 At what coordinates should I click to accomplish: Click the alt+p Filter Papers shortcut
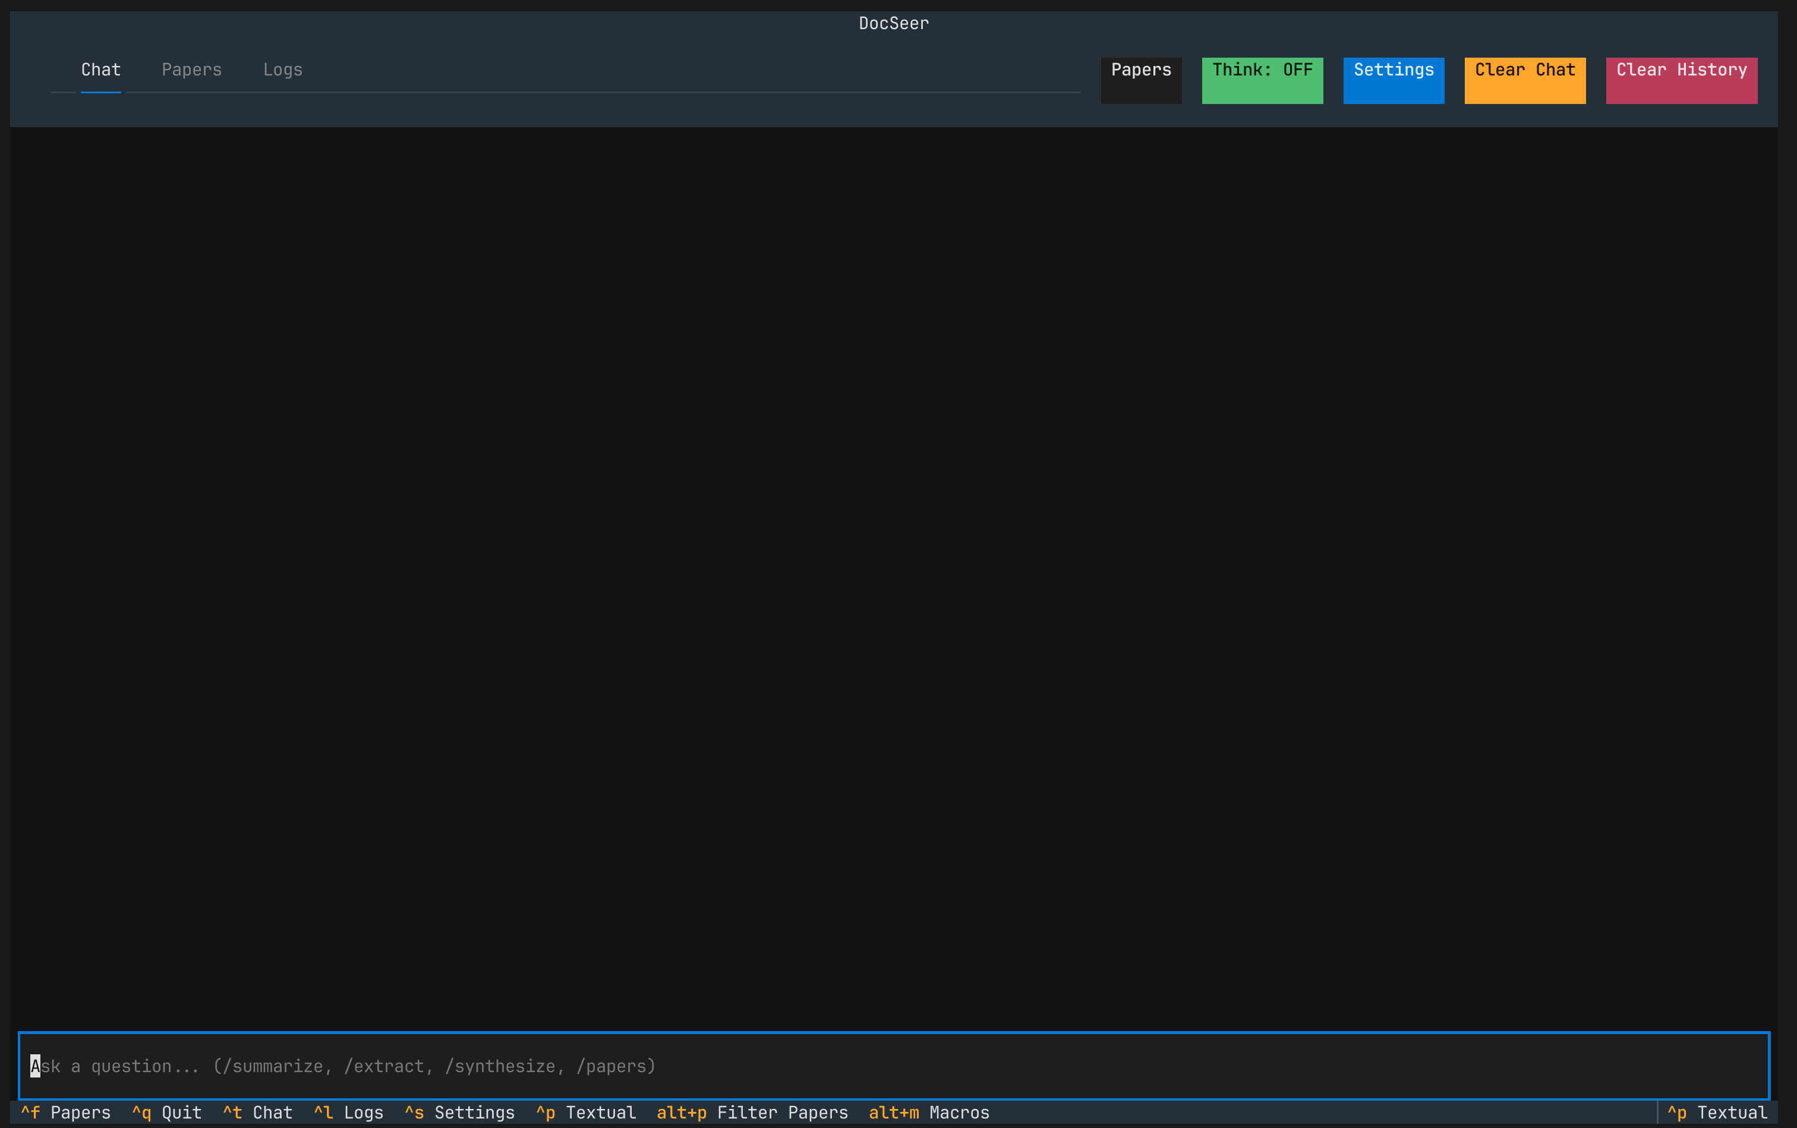(x=752, y=1113)
